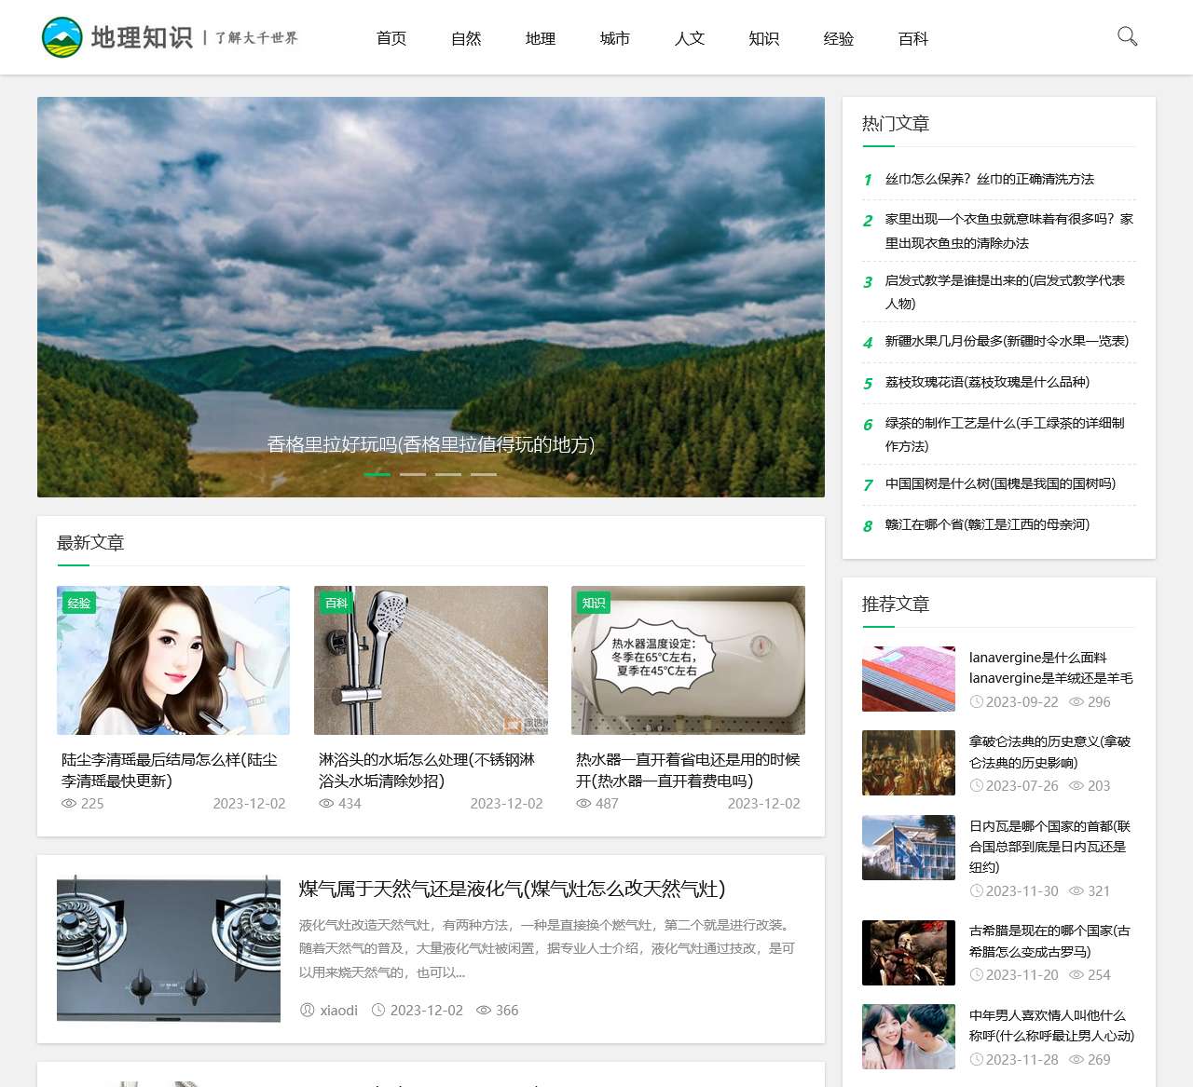1193x1087 pixels.
Task: Switch to the 人文 section
Action: point(690,38)
